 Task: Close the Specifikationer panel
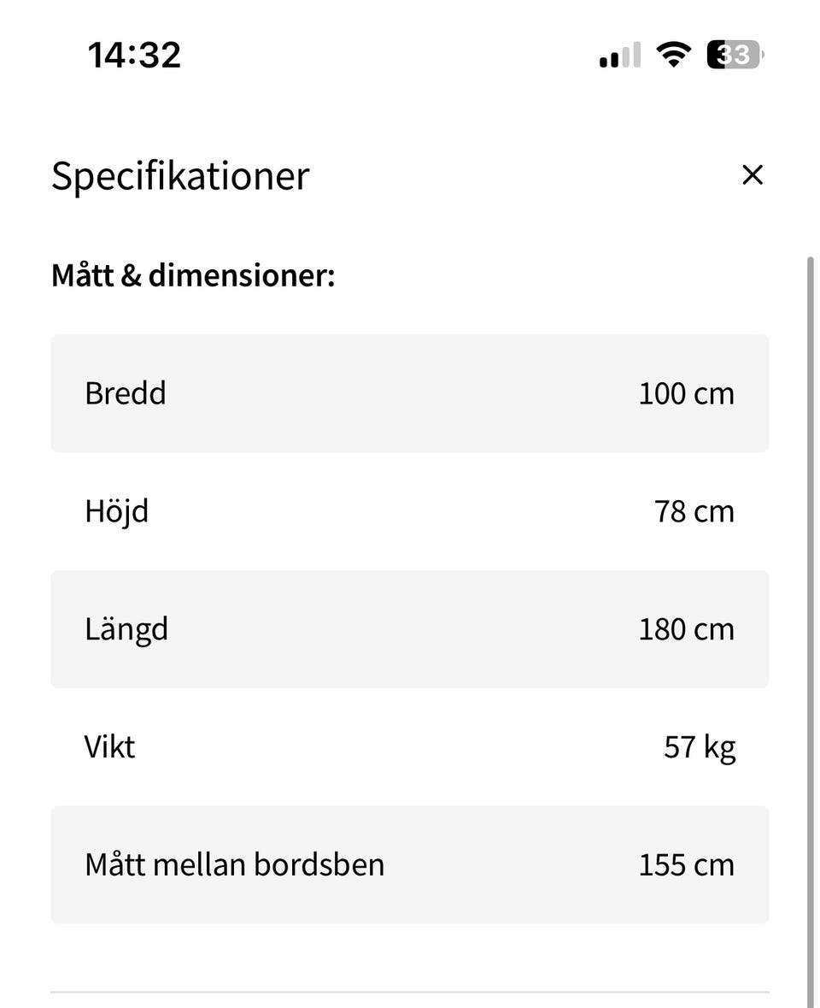tap(752, 175)
